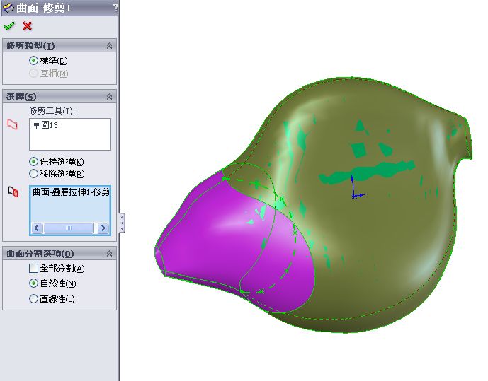
Task: Click the keep pieces selection icon
Action: (x=13, y=192)
